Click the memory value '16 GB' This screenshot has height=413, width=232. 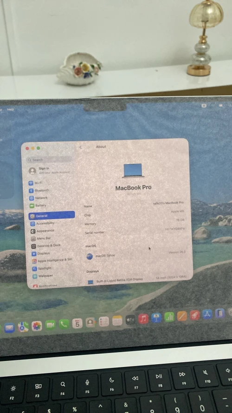180,220
